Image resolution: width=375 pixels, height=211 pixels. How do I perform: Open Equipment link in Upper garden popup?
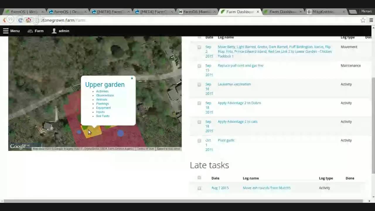point(103,108)
